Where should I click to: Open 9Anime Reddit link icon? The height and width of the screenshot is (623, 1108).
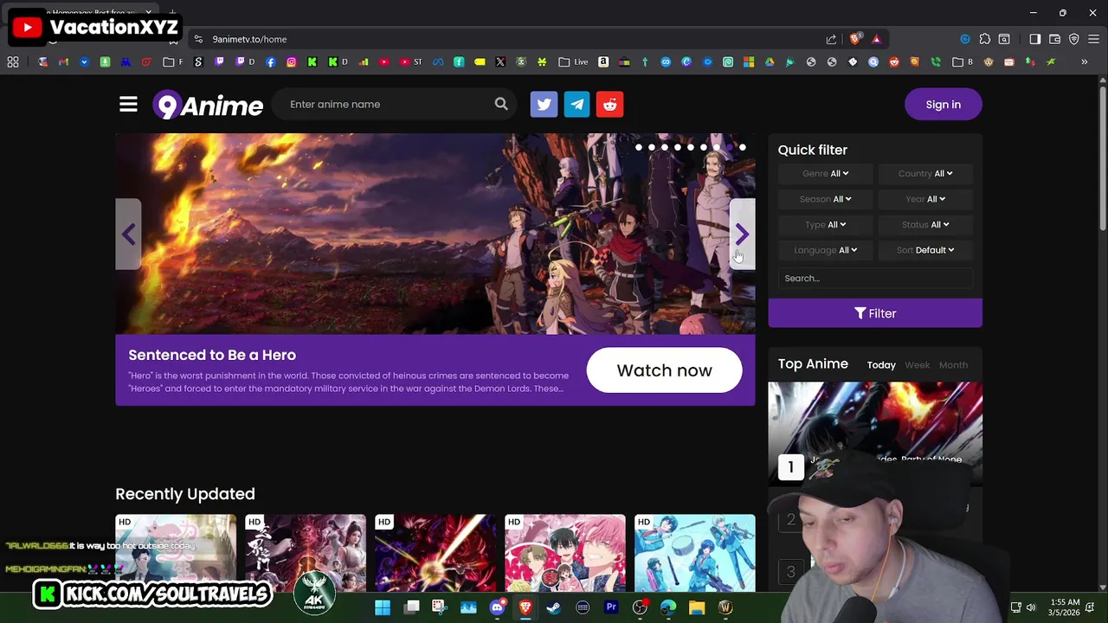[x=609, y=105]
